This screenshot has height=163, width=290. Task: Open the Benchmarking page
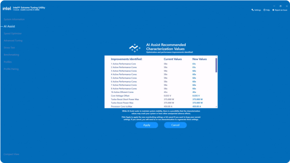pos(11,55)
